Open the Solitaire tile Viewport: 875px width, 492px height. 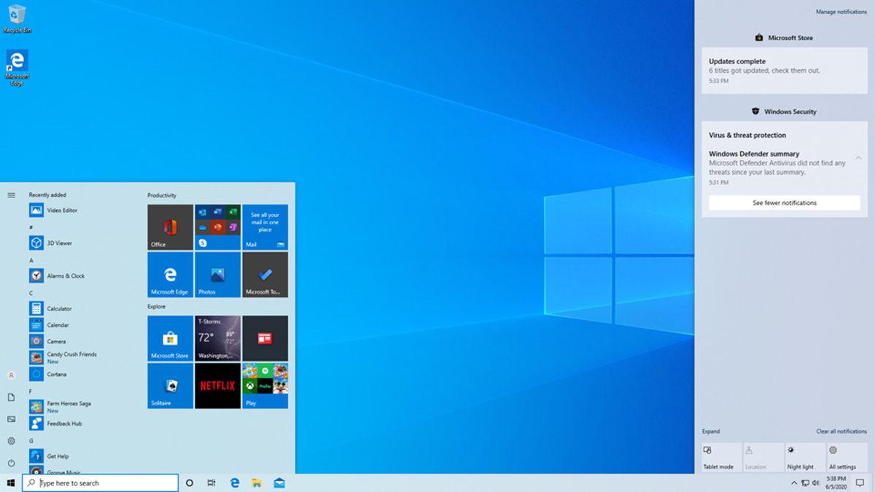tap(169, 386)
